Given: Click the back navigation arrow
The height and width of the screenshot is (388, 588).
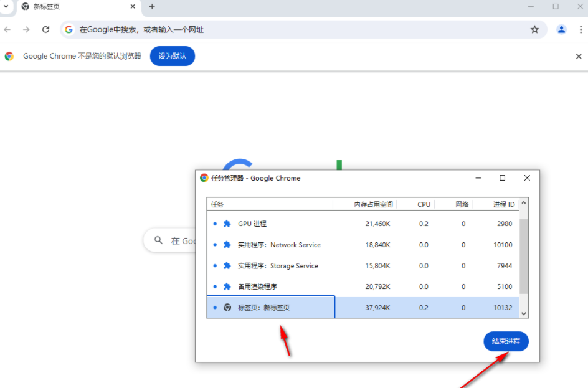Looking at the screenshot, I should pos(7,30).
